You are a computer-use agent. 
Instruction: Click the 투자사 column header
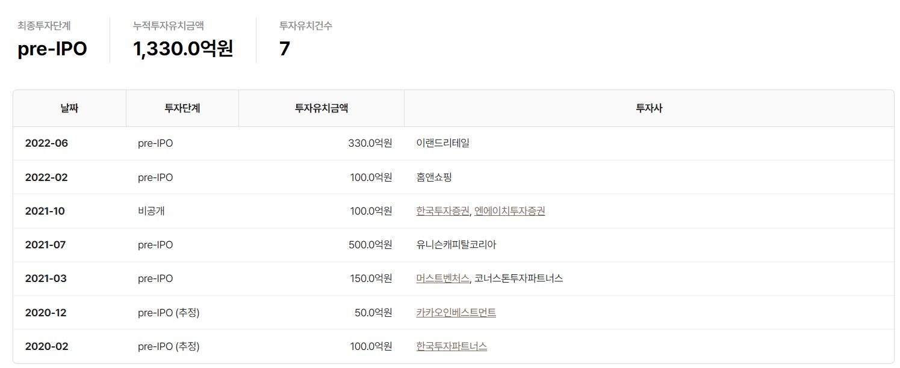tap(649, 108)
